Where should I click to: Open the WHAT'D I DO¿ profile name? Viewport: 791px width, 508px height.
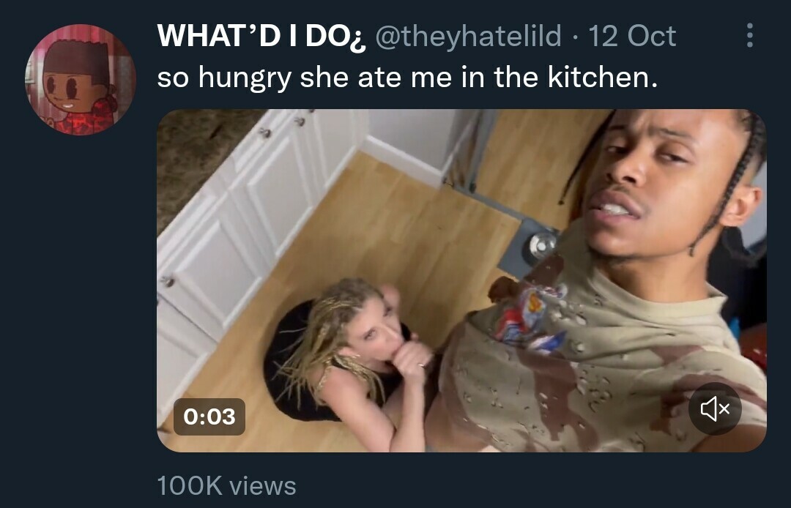tap(261, 36)
